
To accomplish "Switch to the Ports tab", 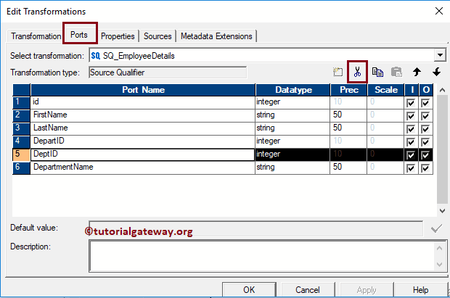I will click(x=79, y=35).
